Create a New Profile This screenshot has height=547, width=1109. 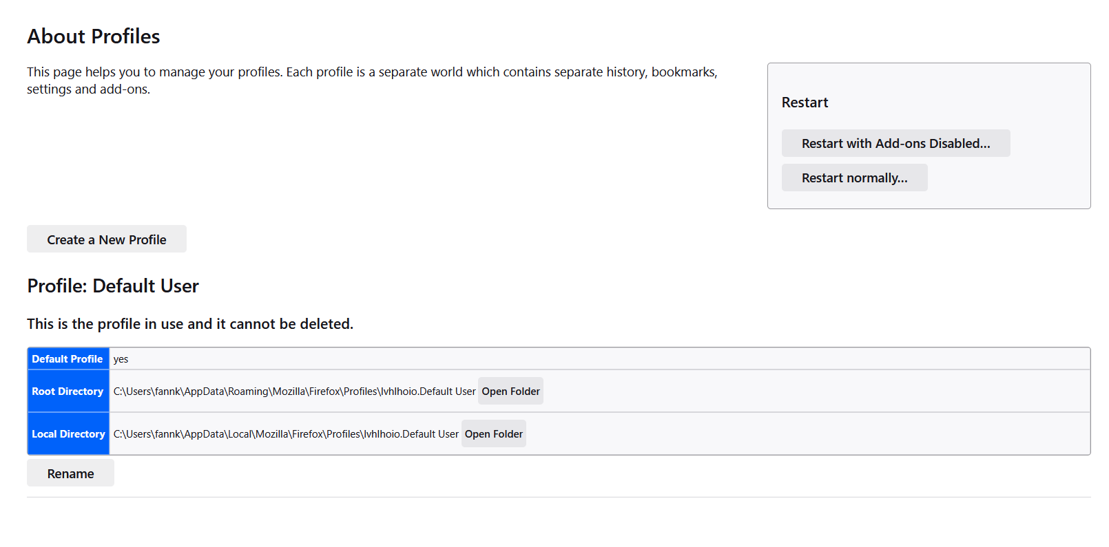pos(107,239)
